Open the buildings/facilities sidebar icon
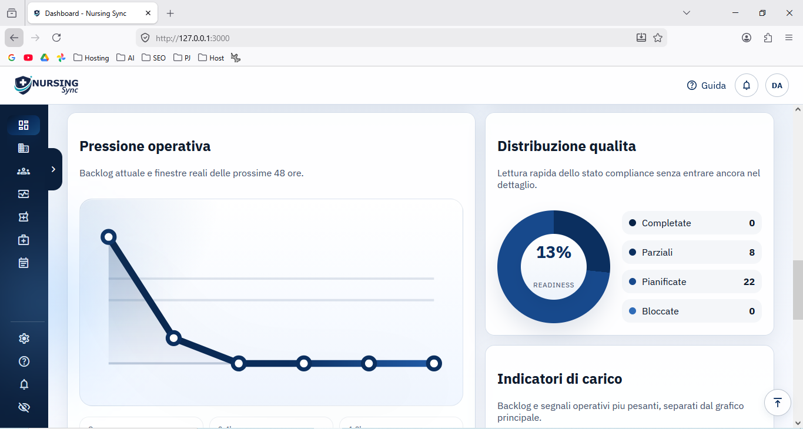Screen dimensions: 803x429 (x=24, y=148)
